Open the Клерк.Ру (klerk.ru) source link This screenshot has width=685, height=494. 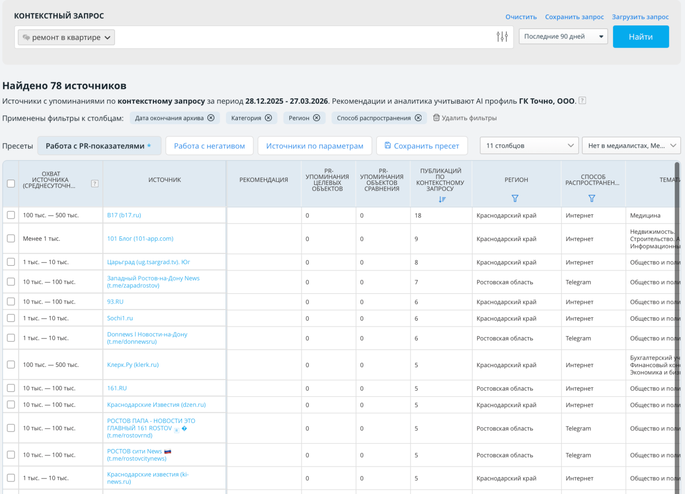(133, 365)
